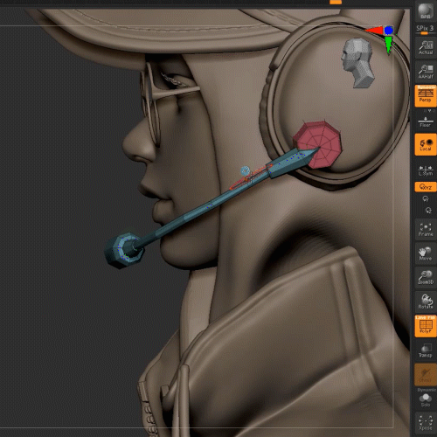Toggle PolyF polyframe display

426,326
